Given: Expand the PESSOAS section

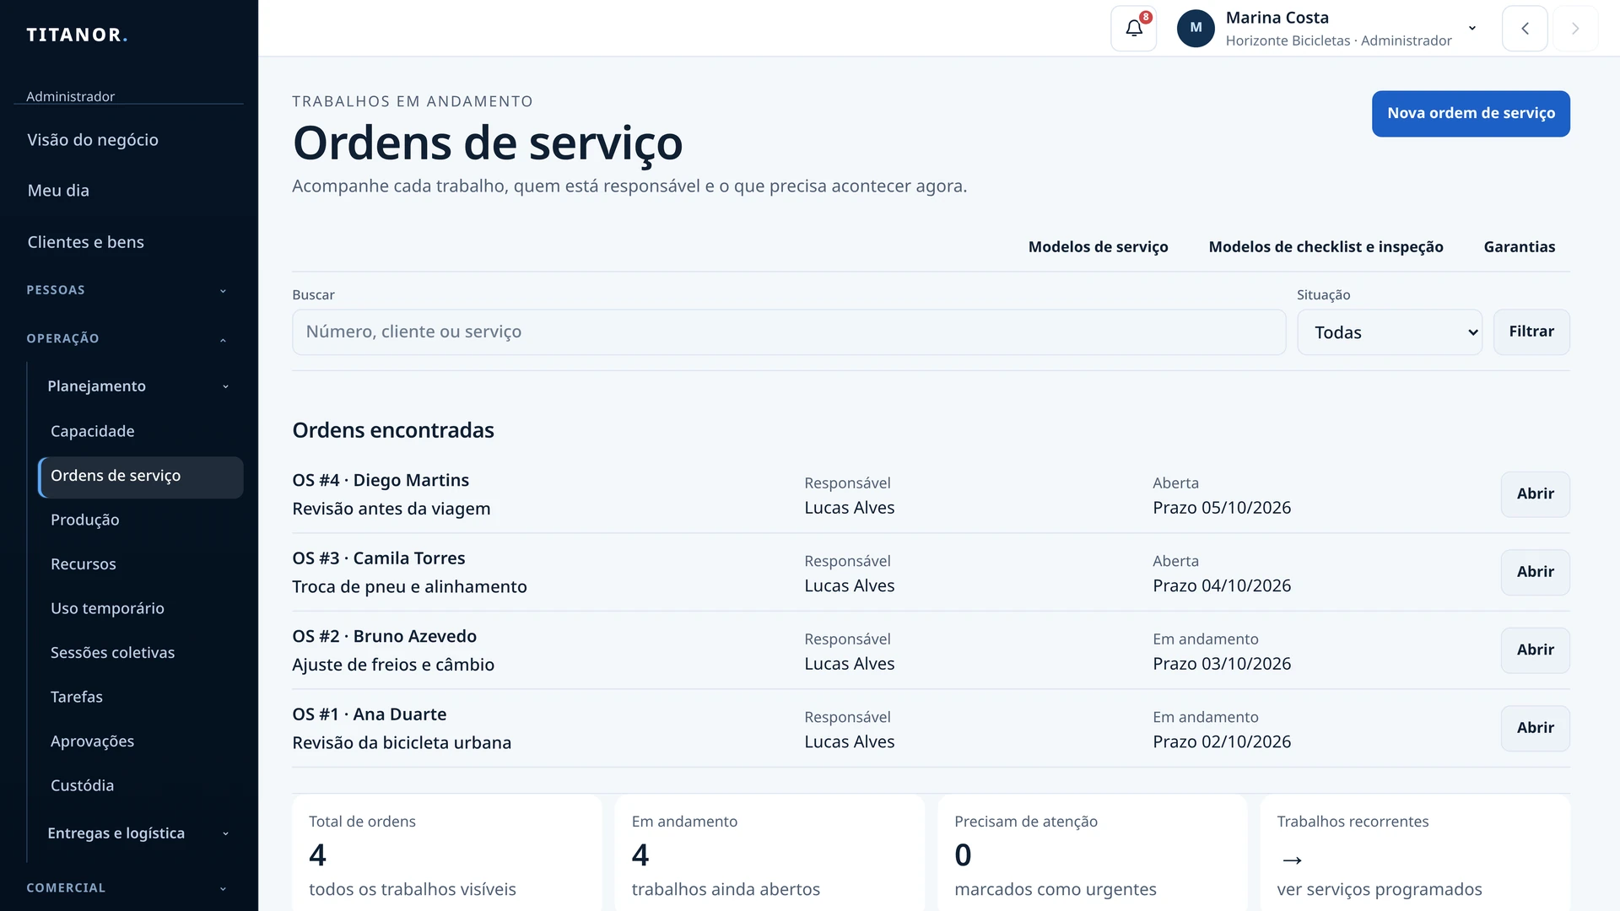Looking at the screenshot, I should (x=128, y=290).
